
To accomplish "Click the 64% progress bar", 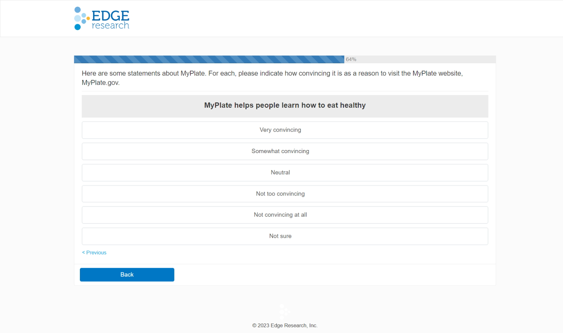I will click(x=285, y=59).
